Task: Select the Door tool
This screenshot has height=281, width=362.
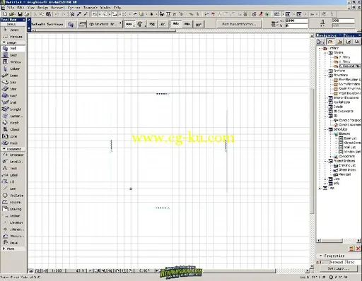Action: (x=13, y=55)
